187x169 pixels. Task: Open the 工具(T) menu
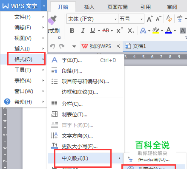pos(24,70)
